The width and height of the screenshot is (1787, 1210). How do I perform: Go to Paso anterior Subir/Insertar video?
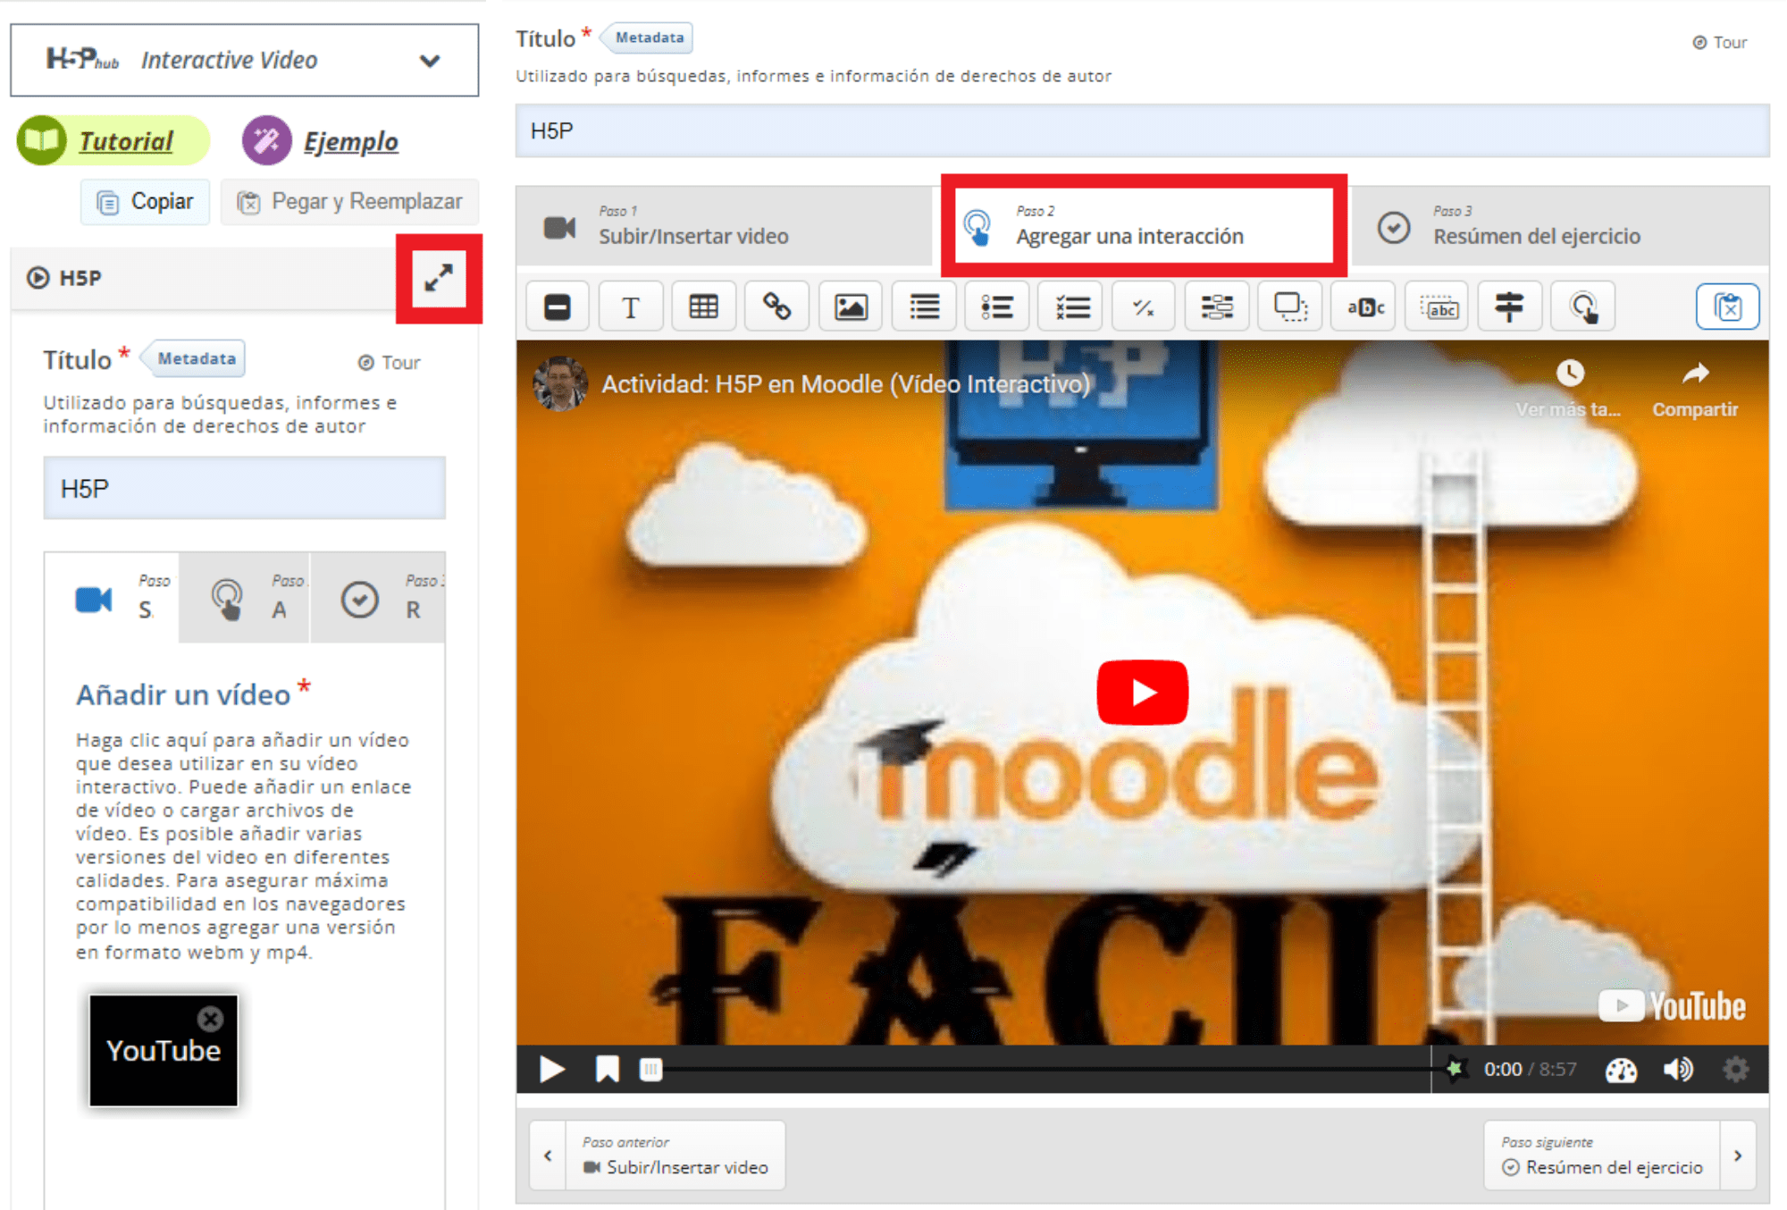tap(675, 1155)
